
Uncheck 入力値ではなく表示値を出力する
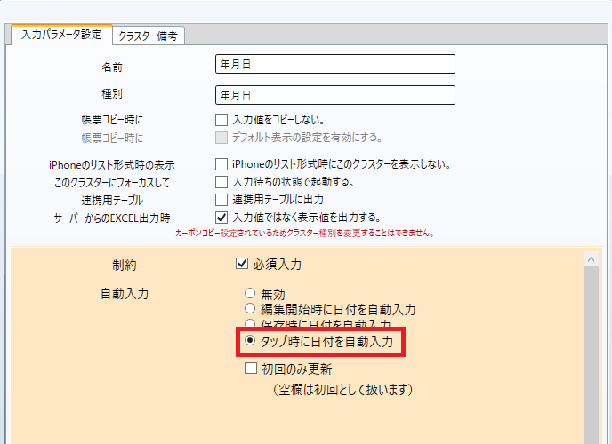222,218
